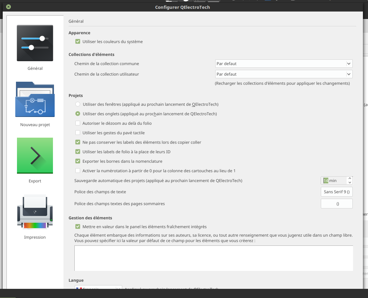368x298 pixels.
Task: Select the Nouveau projet folder icon
Action: [35, 100]
